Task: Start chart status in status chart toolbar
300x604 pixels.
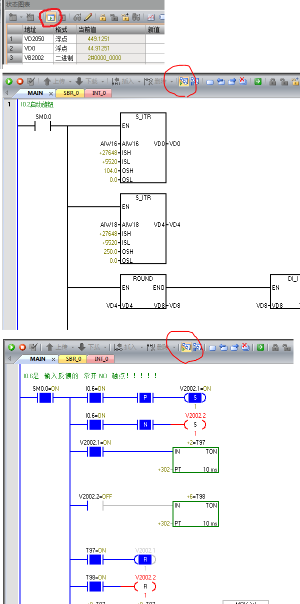Action: point(51,17)
